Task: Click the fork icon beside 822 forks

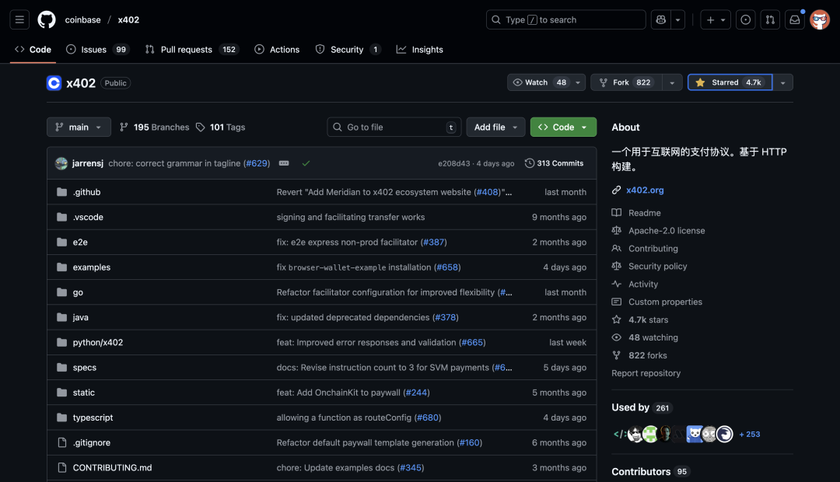Action: click(x=617, y=355)
